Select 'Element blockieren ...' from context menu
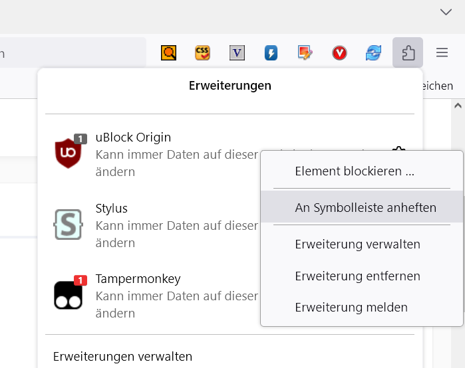The image size is (465, 368). [x=355, y=171]
